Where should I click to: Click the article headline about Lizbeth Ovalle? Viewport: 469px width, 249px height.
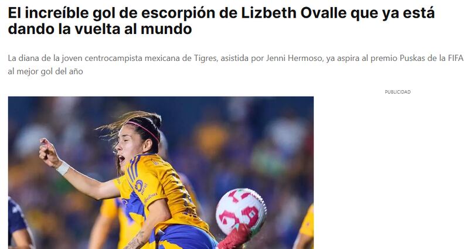tap(222, 21)
